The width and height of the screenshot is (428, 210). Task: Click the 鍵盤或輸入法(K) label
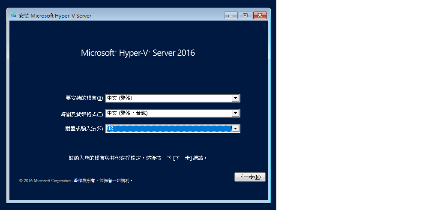85,129
